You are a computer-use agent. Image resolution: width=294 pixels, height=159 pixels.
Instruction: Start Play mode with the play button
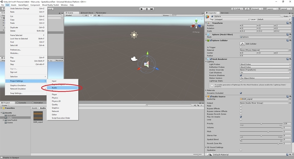point(142,9)
